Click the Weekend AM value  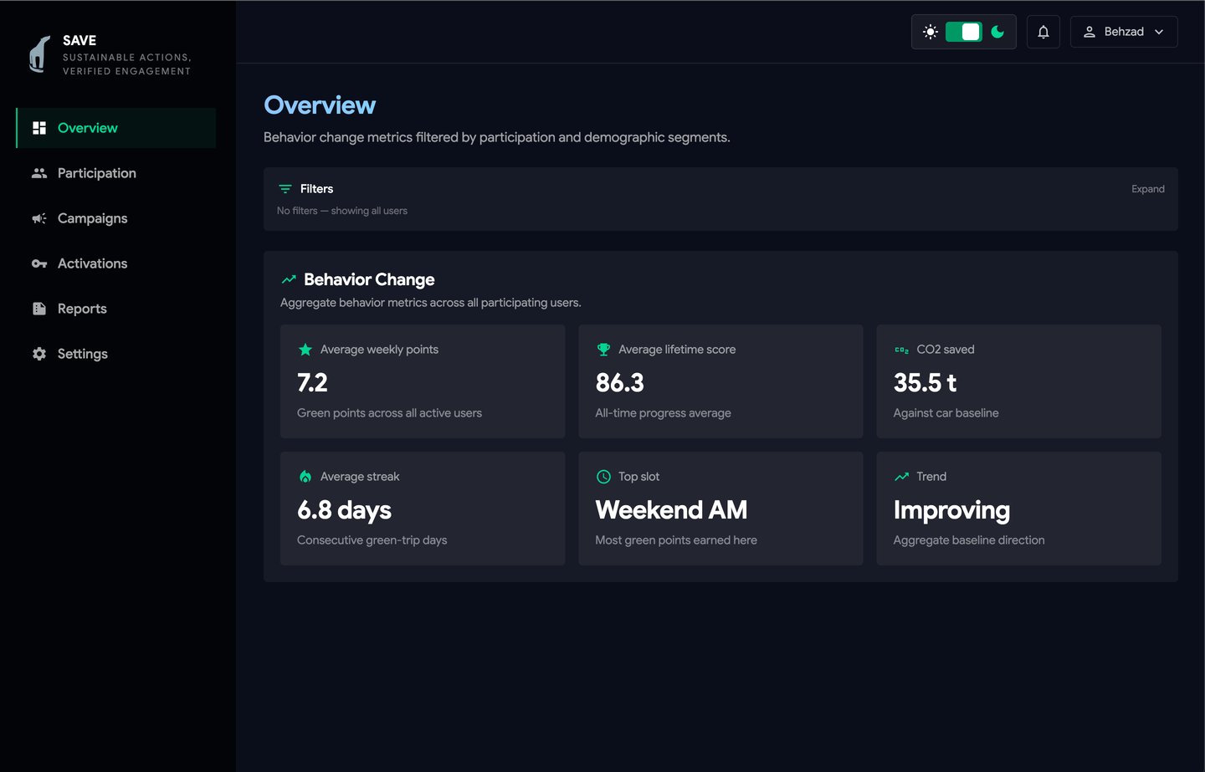pos(671,510)
